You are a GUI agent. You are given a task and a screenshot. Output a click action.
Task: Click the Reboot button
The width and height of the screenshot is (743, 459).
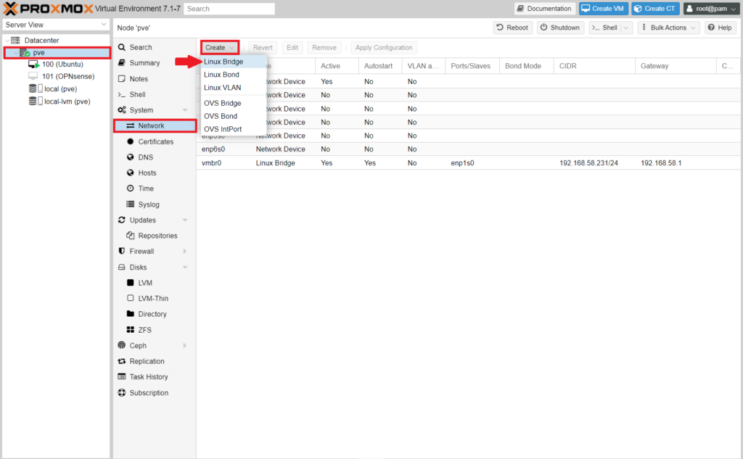(x=512, y=28)
